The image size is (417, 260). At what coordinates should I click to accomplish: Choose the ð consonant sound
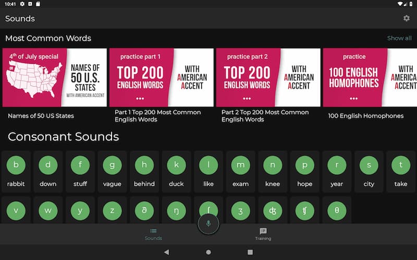tap(144, 211)
